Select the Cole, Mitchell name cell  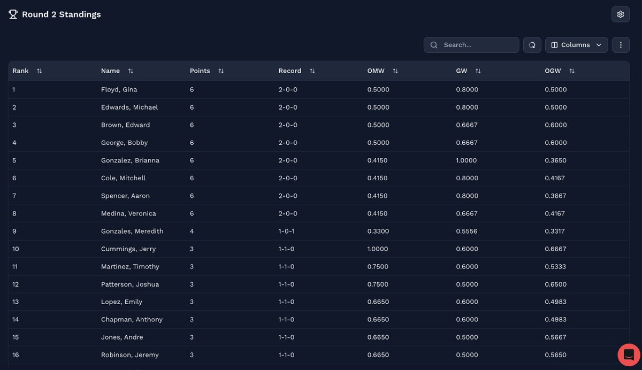pos(124,178)
